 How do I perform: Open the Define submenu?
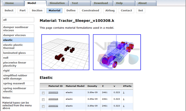[71, 10]
